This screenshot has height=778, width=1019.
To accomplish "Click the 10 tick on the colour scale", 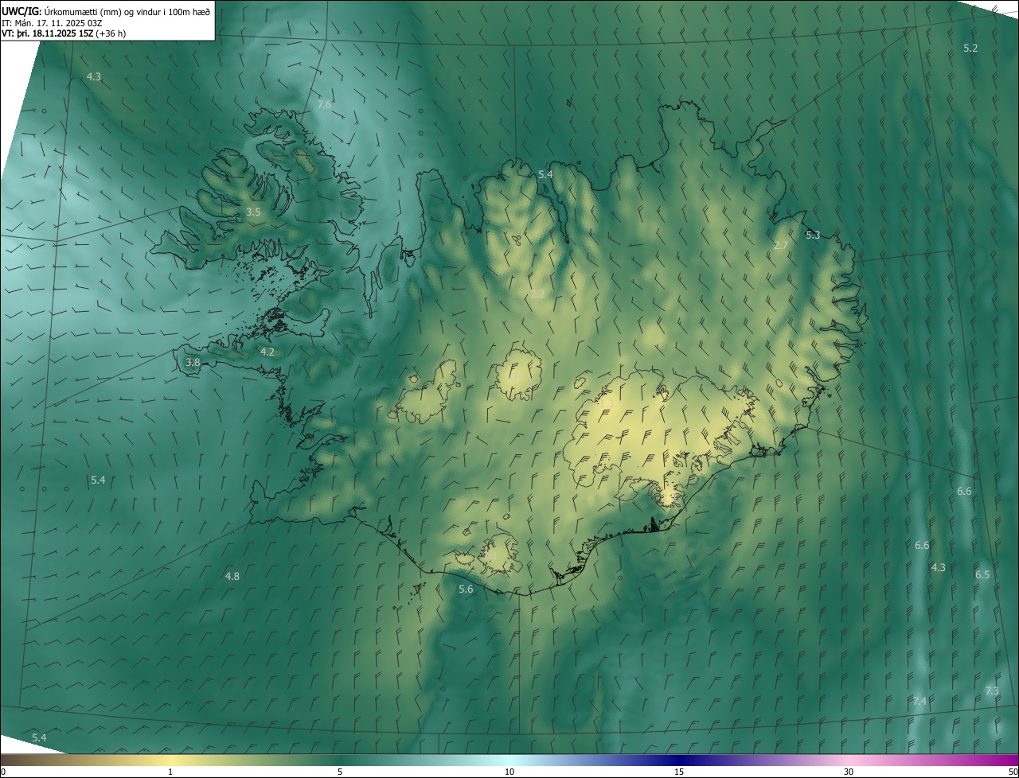I will [x=509, y=772].
